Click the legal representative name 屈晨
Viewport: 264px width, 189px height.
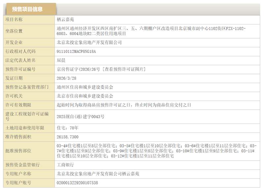coord(61,60)
